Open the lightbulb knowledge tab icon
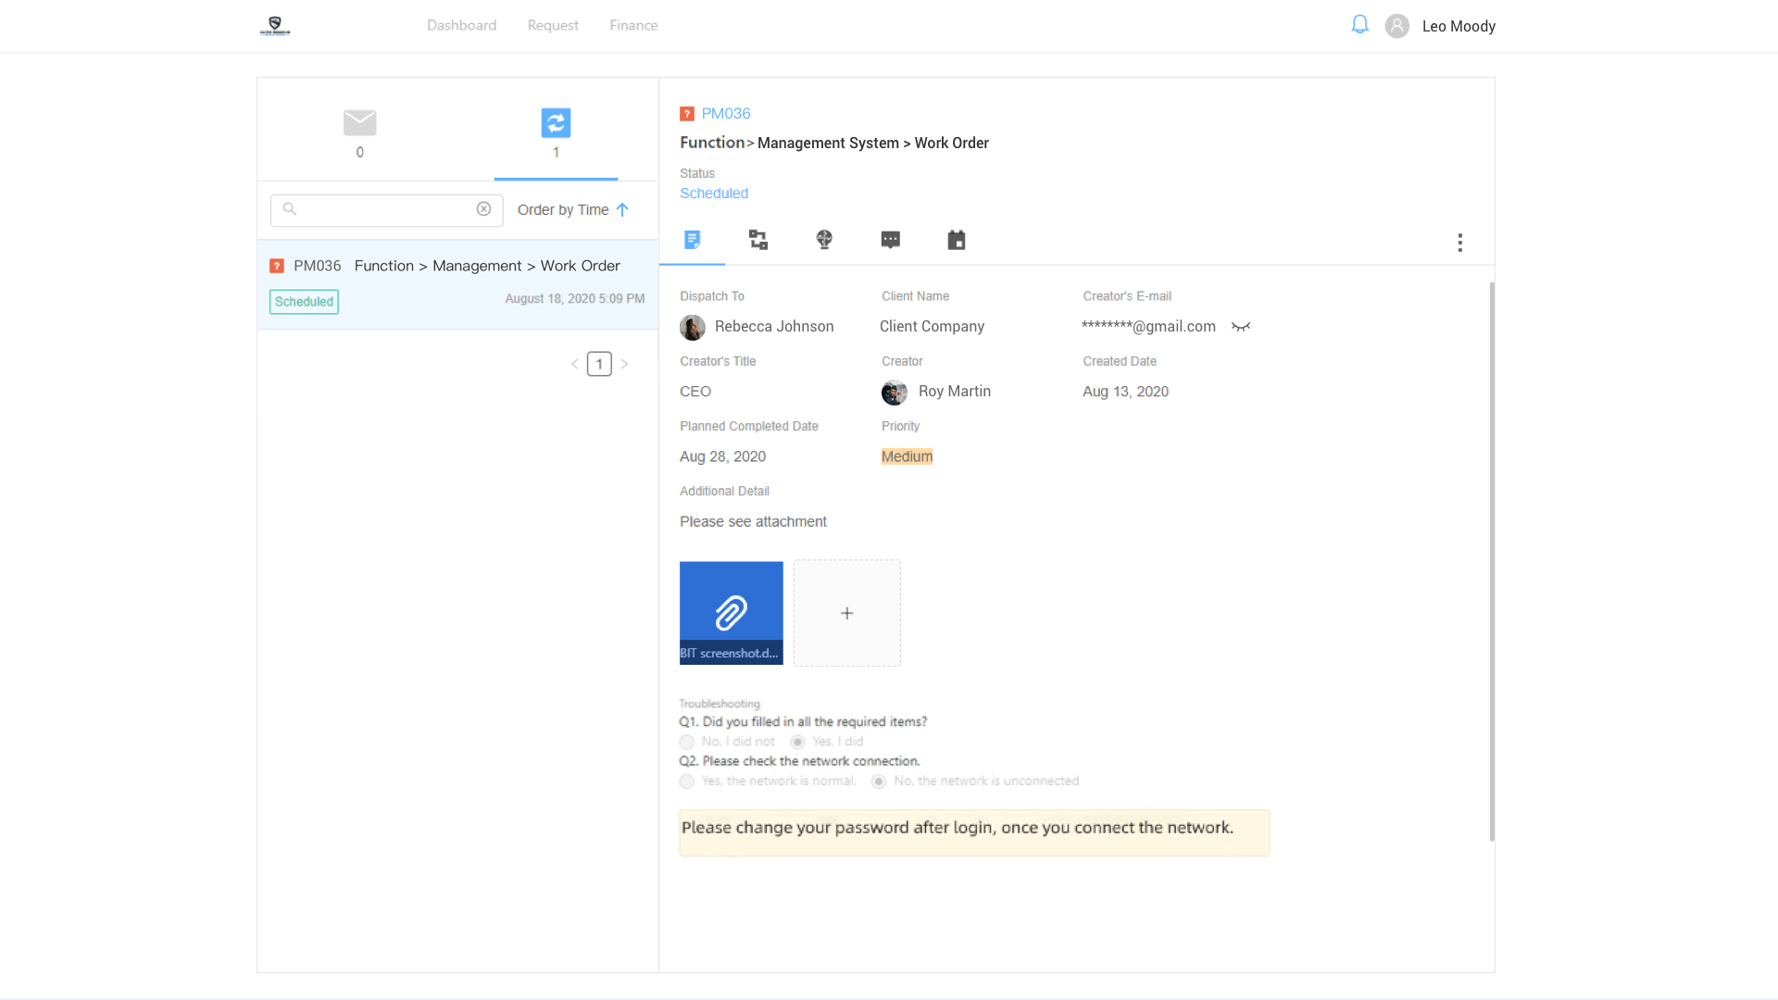Image resolution: width=1778 pixels, height=1000 pixels. [x=824, y=241]
